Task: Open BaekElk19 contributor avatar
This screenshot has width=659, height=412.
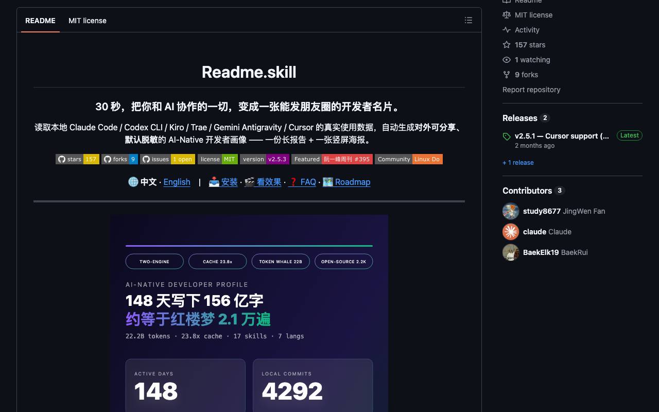Action: pyautogui.click(x=511, y=252)
